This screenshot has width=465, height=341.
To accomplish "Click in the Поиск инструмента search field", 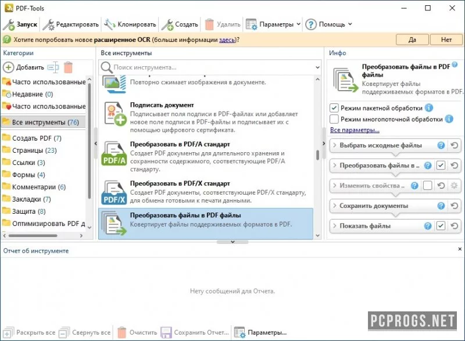I will point(212,67).
